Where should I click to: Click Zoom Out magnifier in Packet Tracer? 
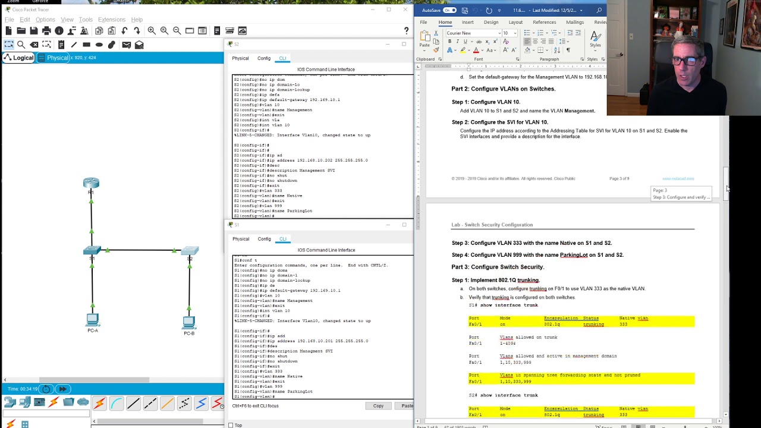[x=177, y=30]
